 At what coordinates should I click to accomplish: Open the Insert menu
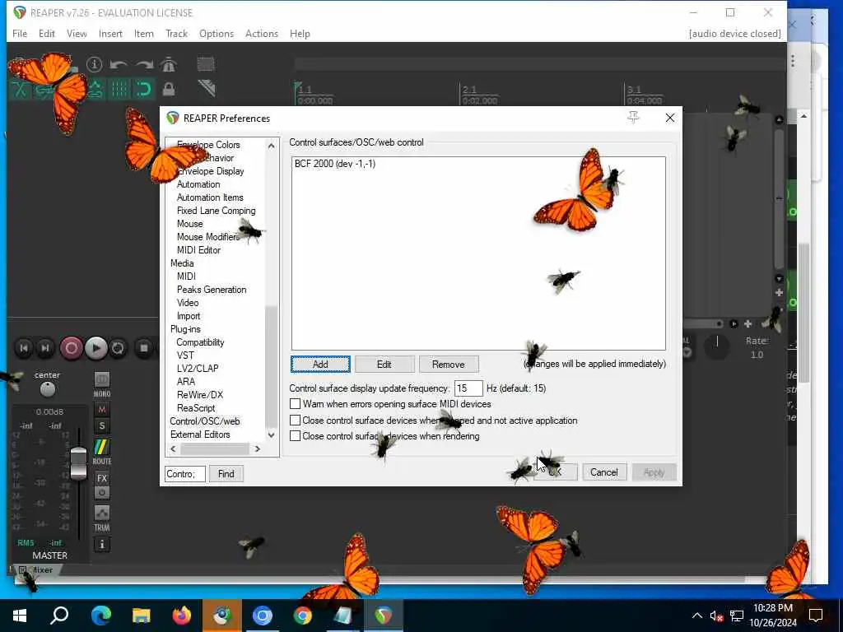coord(110,33)
